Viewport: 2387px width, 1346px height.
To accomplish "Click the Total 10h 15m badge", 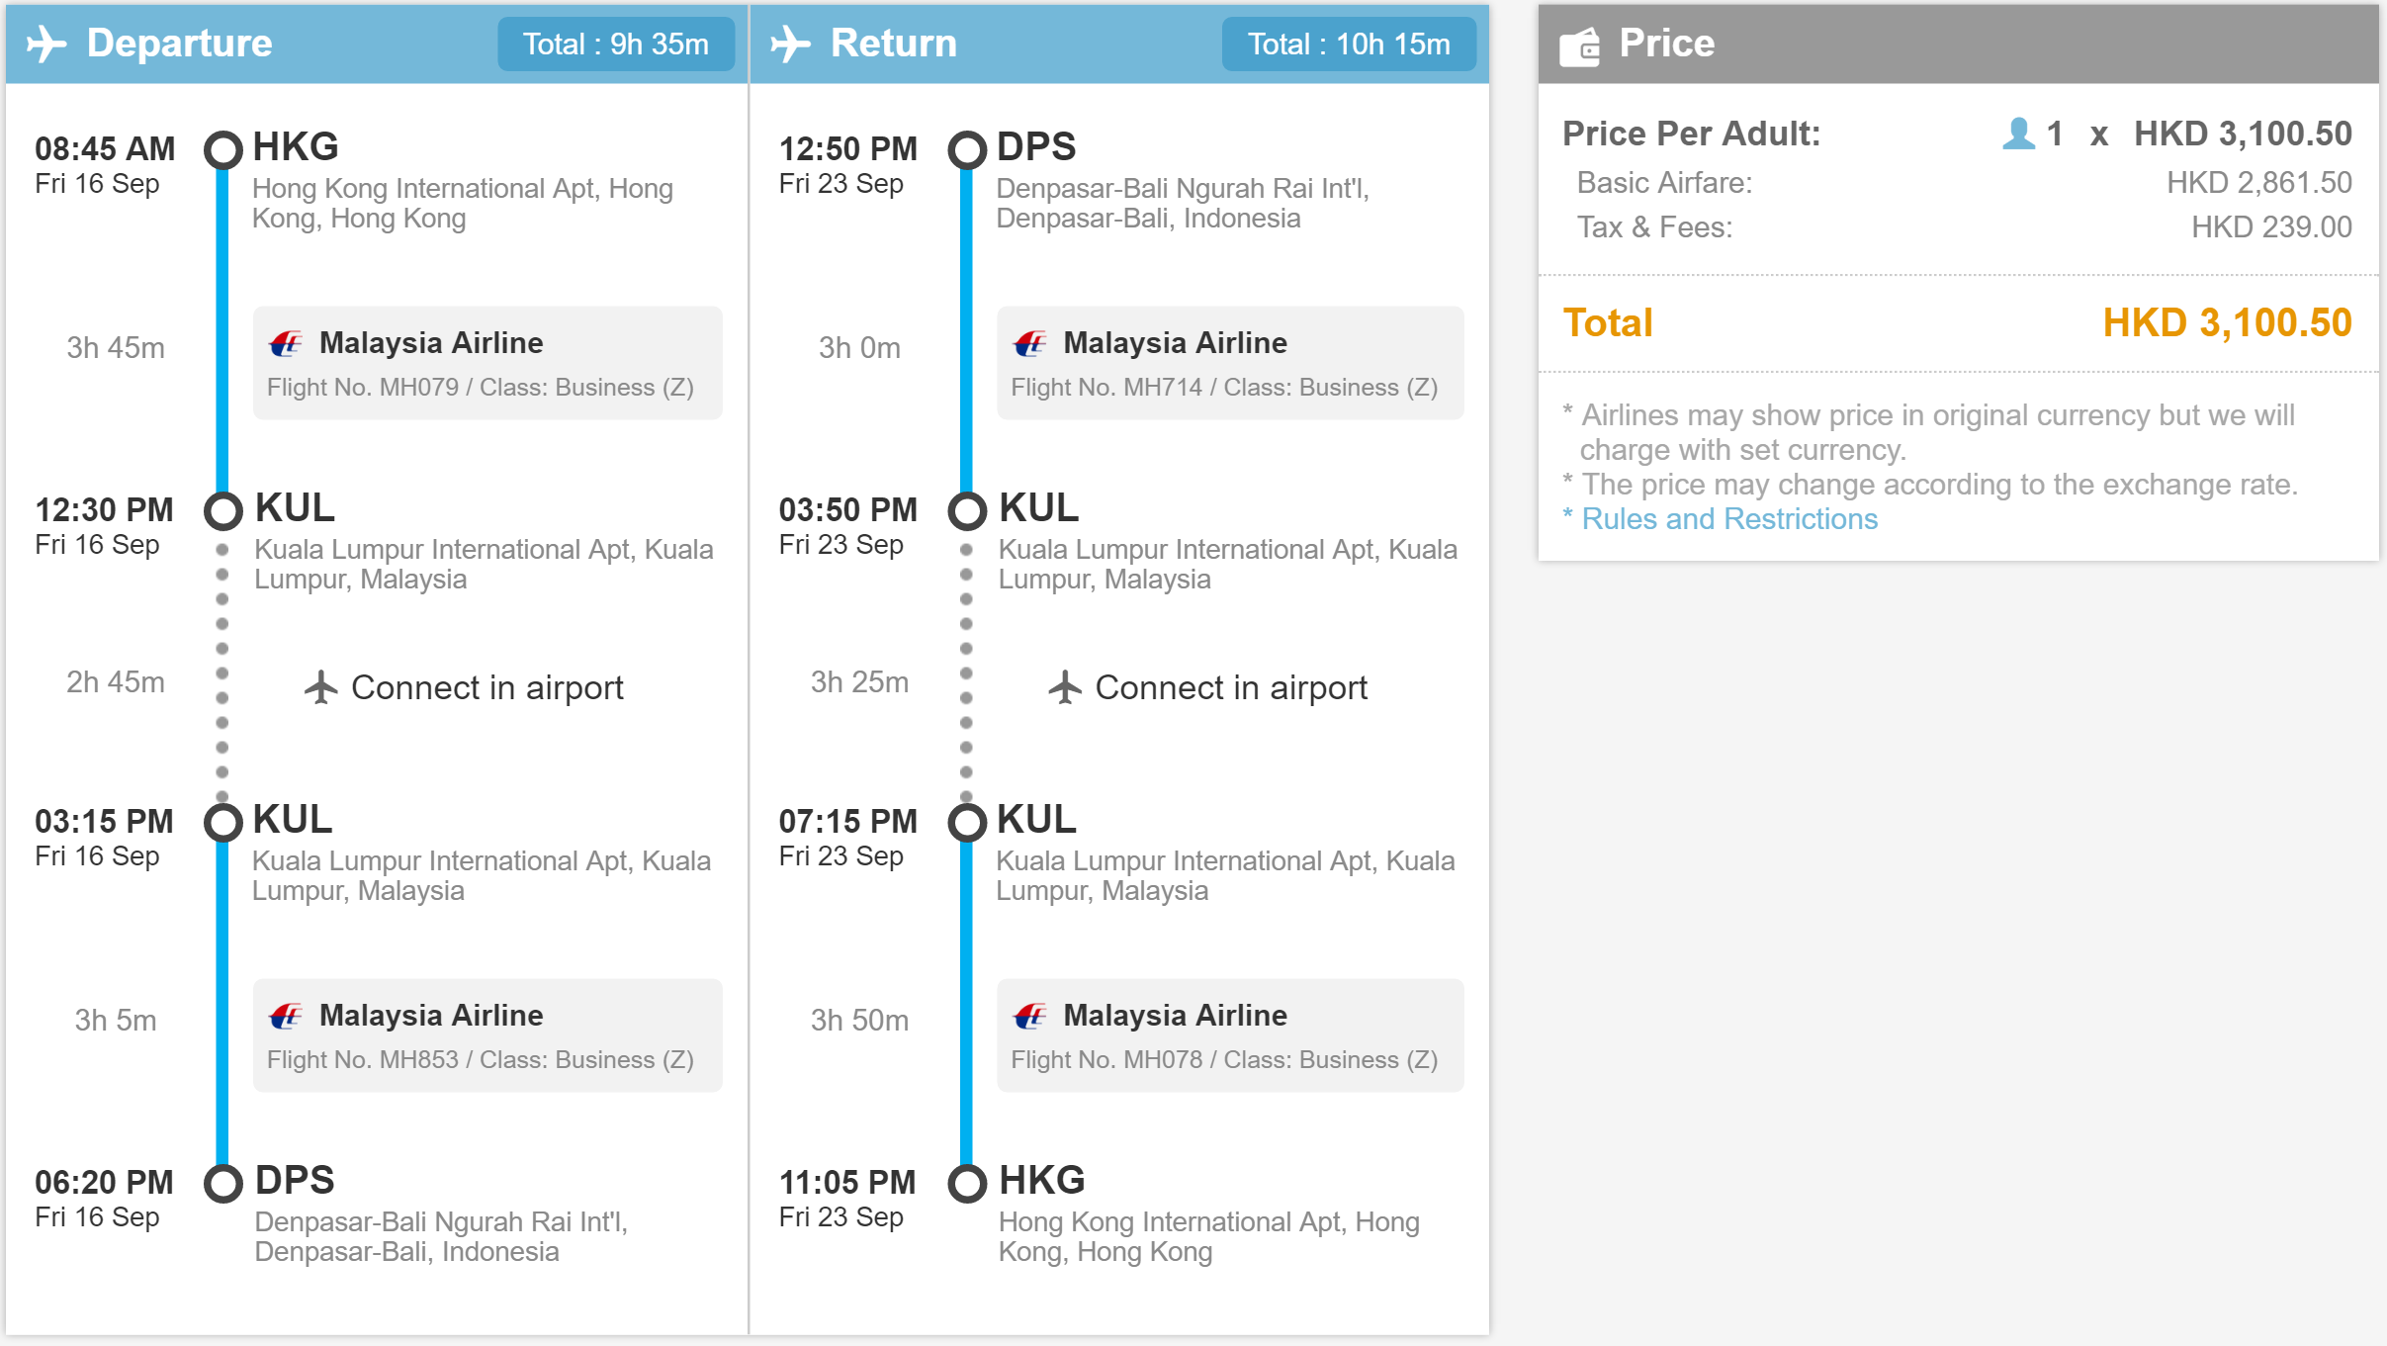I will click(1349, 44).
